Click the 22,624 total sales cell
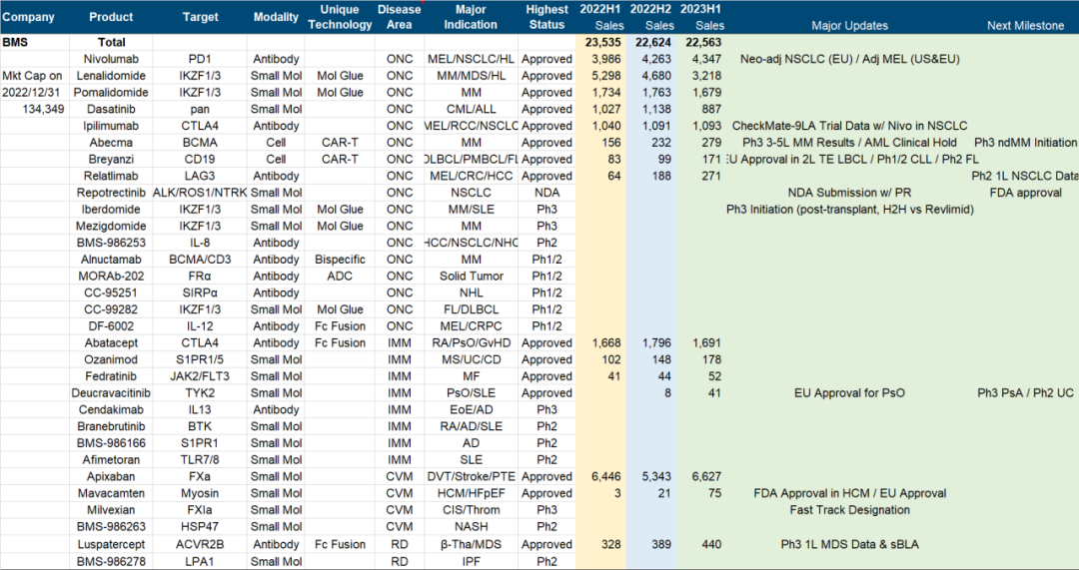Screen dimensions: 1079x570 (652, 42)
